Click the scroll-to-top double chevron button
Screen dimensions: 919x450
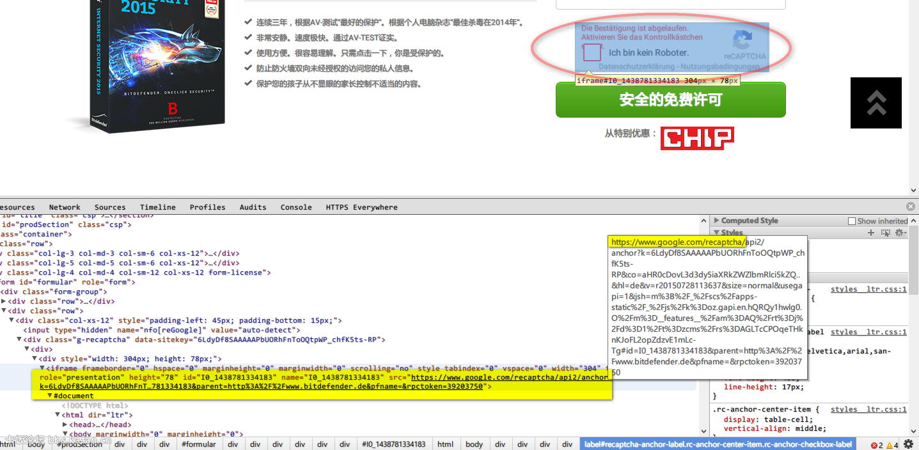(876, 103)
